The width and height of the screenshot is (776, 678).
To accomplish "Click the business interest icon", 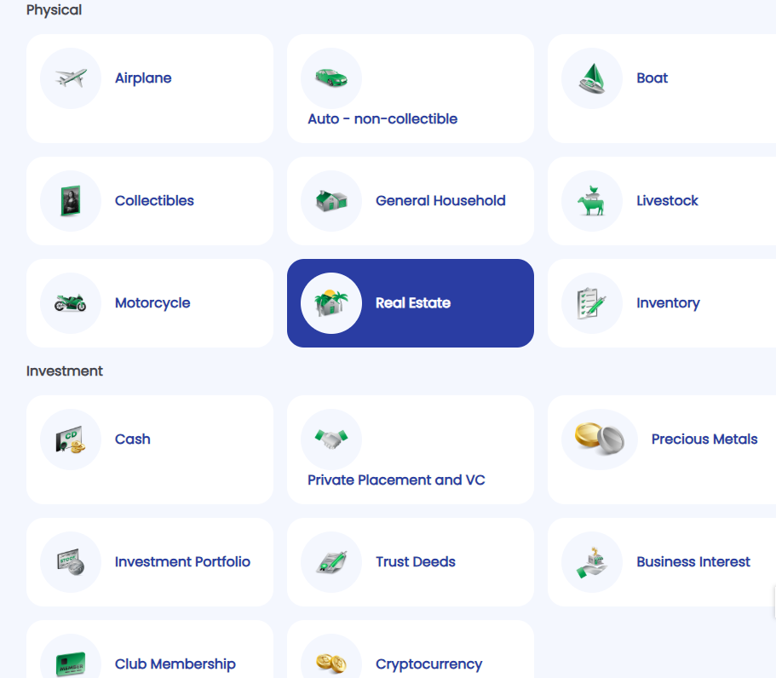I will pos(591,562).
